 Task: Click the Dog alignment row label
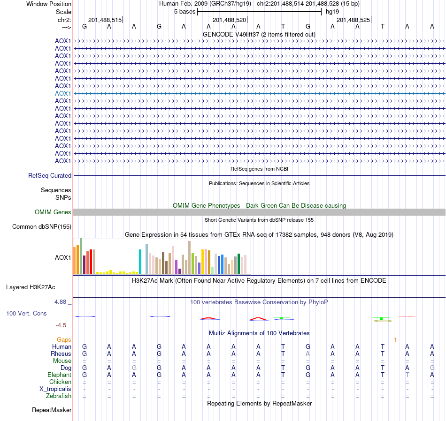click(x=66, y=368)
